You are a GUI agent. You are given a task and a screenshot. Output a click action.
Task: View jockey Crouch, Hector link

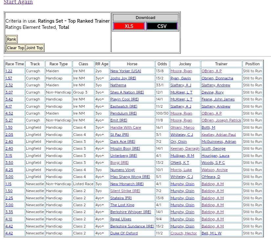pyautogui.click(x=183, y=233)
